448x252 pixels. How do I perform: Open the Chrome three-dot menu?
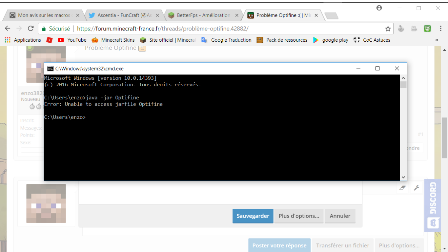tap(440, 29)
